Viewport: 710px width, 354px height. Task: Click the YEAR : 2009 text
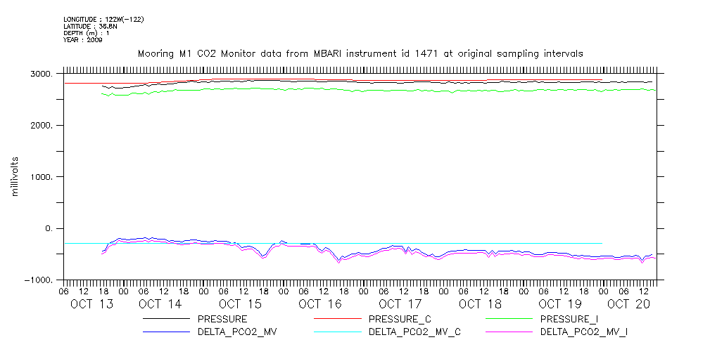(83, 40)
